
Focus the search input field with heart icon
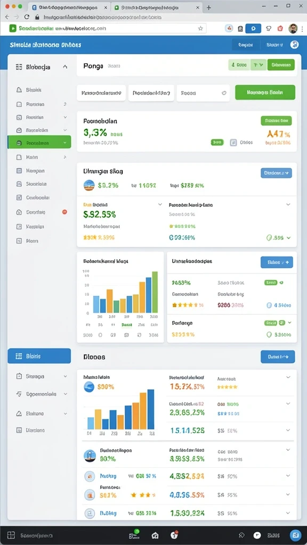coord(203,93)
